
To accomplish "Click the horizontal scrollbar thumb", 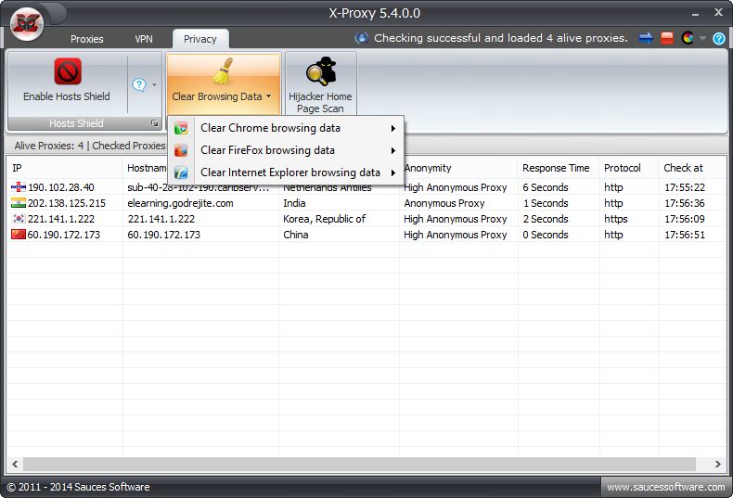I will tap(359, 464).
